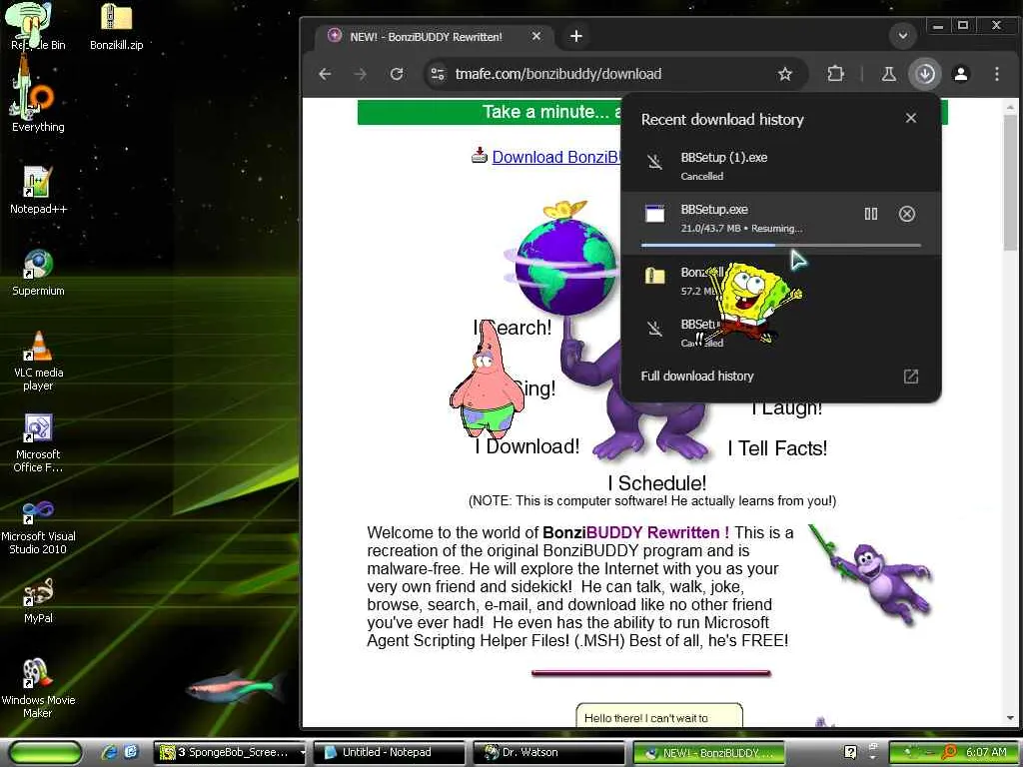
Task: Launch the Everything search shortcut
Action: tap(37, 108)
